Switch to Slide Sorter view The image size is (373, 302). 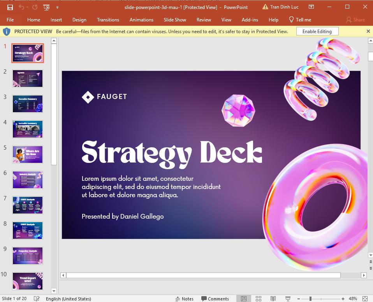click(259, 299)
